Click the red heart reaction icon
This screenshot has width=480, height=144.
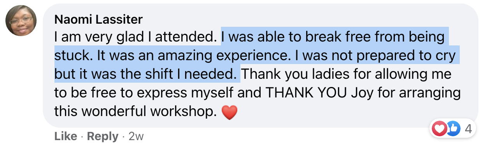click(x=440, y=128)
